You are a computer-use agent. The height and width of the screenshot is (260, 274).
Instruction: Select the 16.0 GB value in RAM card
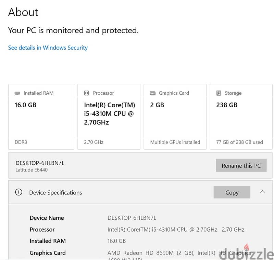25,105
